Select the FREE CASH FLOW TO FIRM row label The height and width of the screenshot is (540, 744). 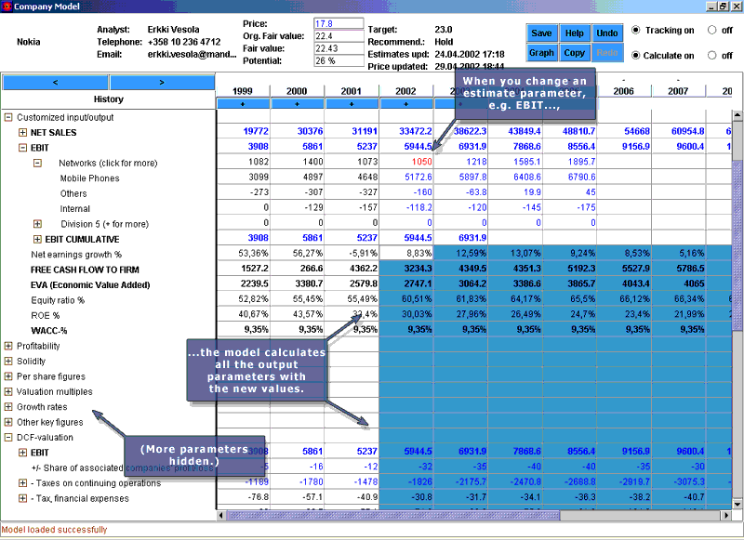(x=85, y=270)
